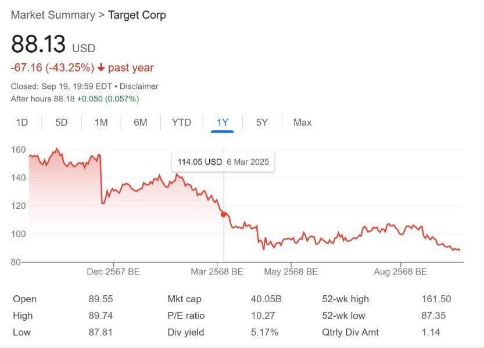
Task: Click the Market Summary breadcrumb
Action: [x=52, y=15]
